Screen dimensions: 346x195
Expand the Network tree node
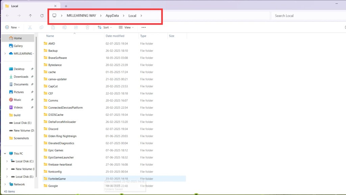[5, 184]
